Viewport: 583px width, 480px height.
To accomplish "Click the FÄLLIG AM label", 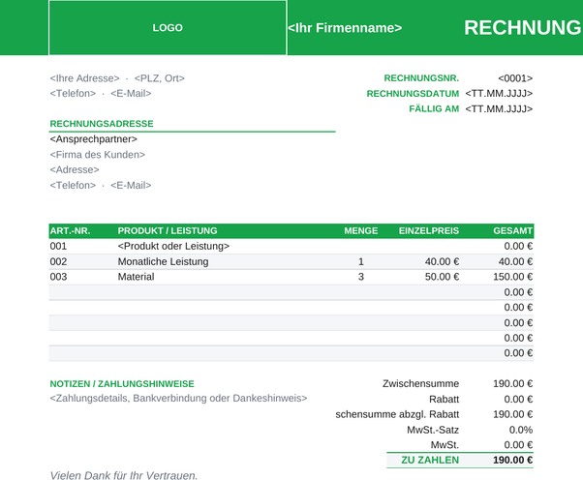I will click(434, 108).
